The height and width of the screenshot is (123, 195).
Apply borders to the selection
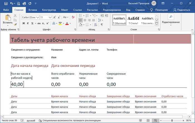(87, 25)
